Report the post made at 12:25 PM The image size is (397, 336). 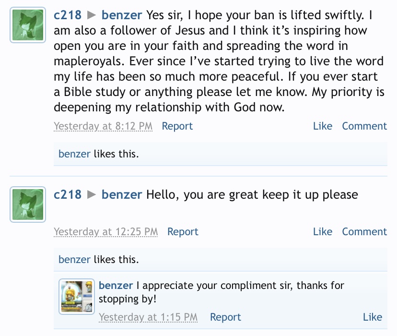tap(183, 232)
